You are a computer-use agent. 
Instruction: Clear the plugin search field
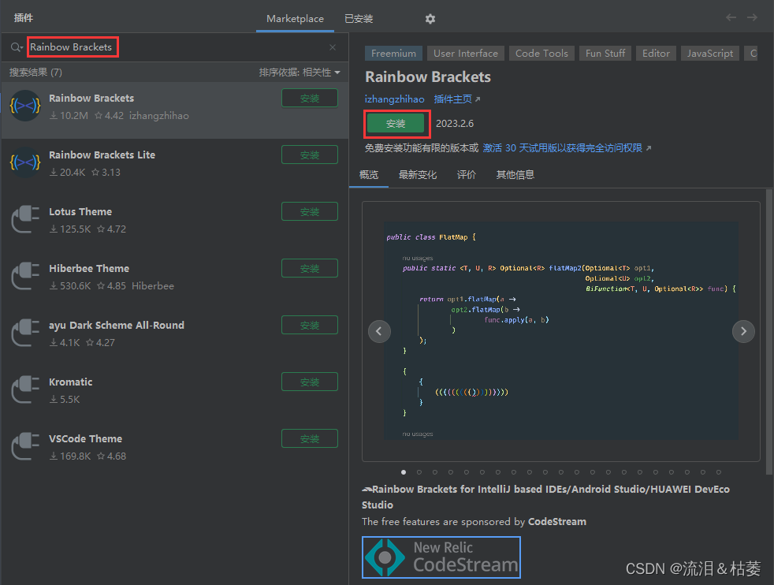(333, 47)
